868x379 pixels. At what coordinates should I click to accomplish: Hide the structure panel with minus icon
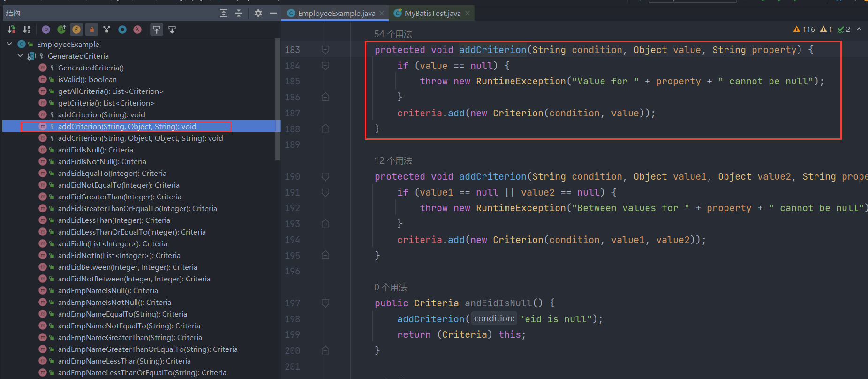273,13
